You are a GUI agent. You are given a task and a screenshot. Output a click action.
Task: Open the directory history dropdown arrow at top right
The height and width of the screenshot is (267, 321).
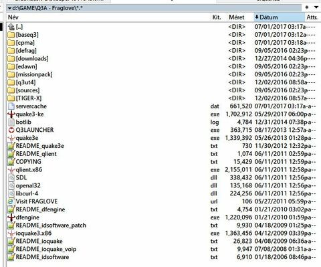(316, 7)
